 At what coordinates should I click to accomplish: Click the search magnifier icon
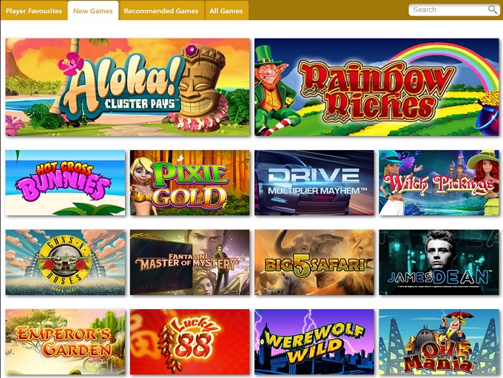493,10
